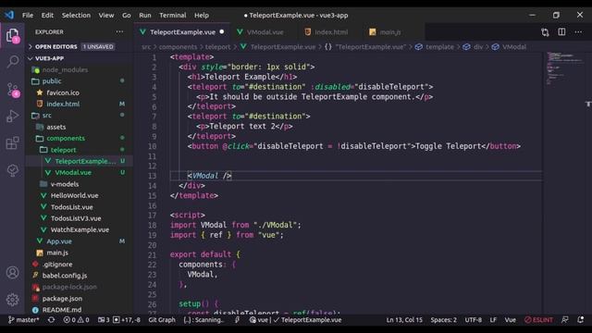
Task: Collapse the src folder
Action: [80, 116]
